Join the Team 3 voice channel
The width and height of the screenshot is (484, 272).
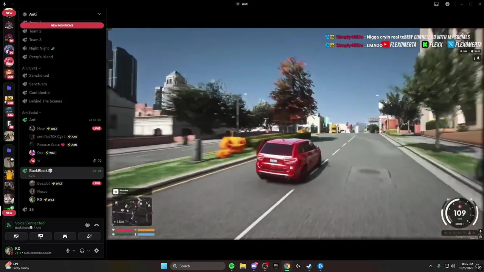(x=62, y=40)
